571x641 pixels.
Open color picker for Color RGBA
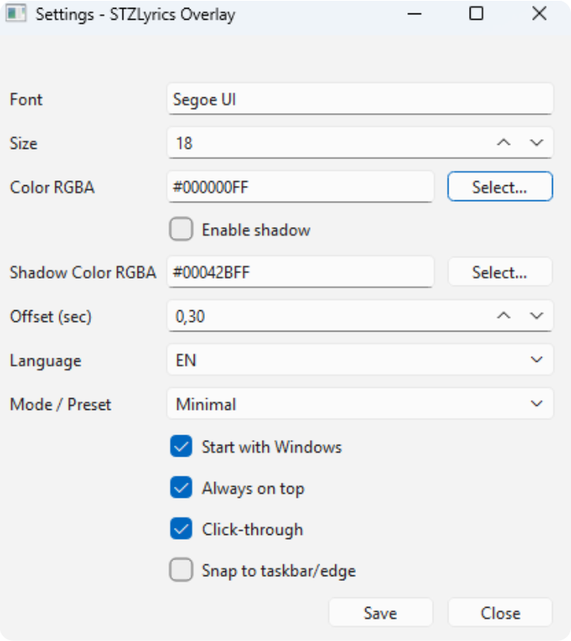[500, 188]
